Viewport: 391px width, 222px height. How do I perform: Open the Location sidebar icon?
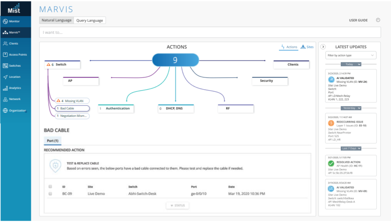click(5, 77)
